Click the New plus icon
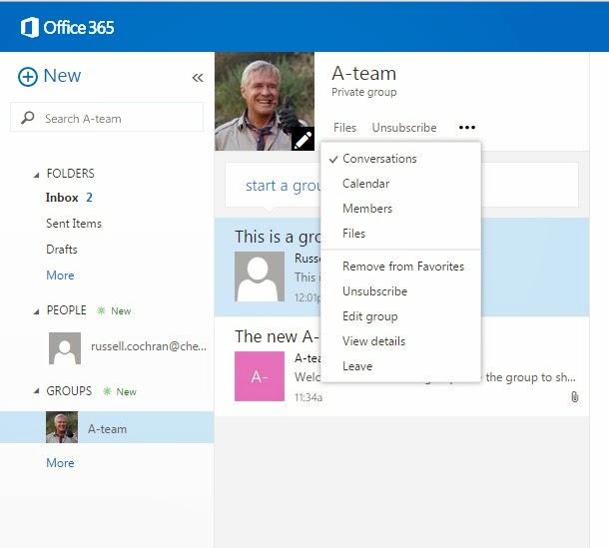This screenshot has height=548, width=609. tap(28, 77)
